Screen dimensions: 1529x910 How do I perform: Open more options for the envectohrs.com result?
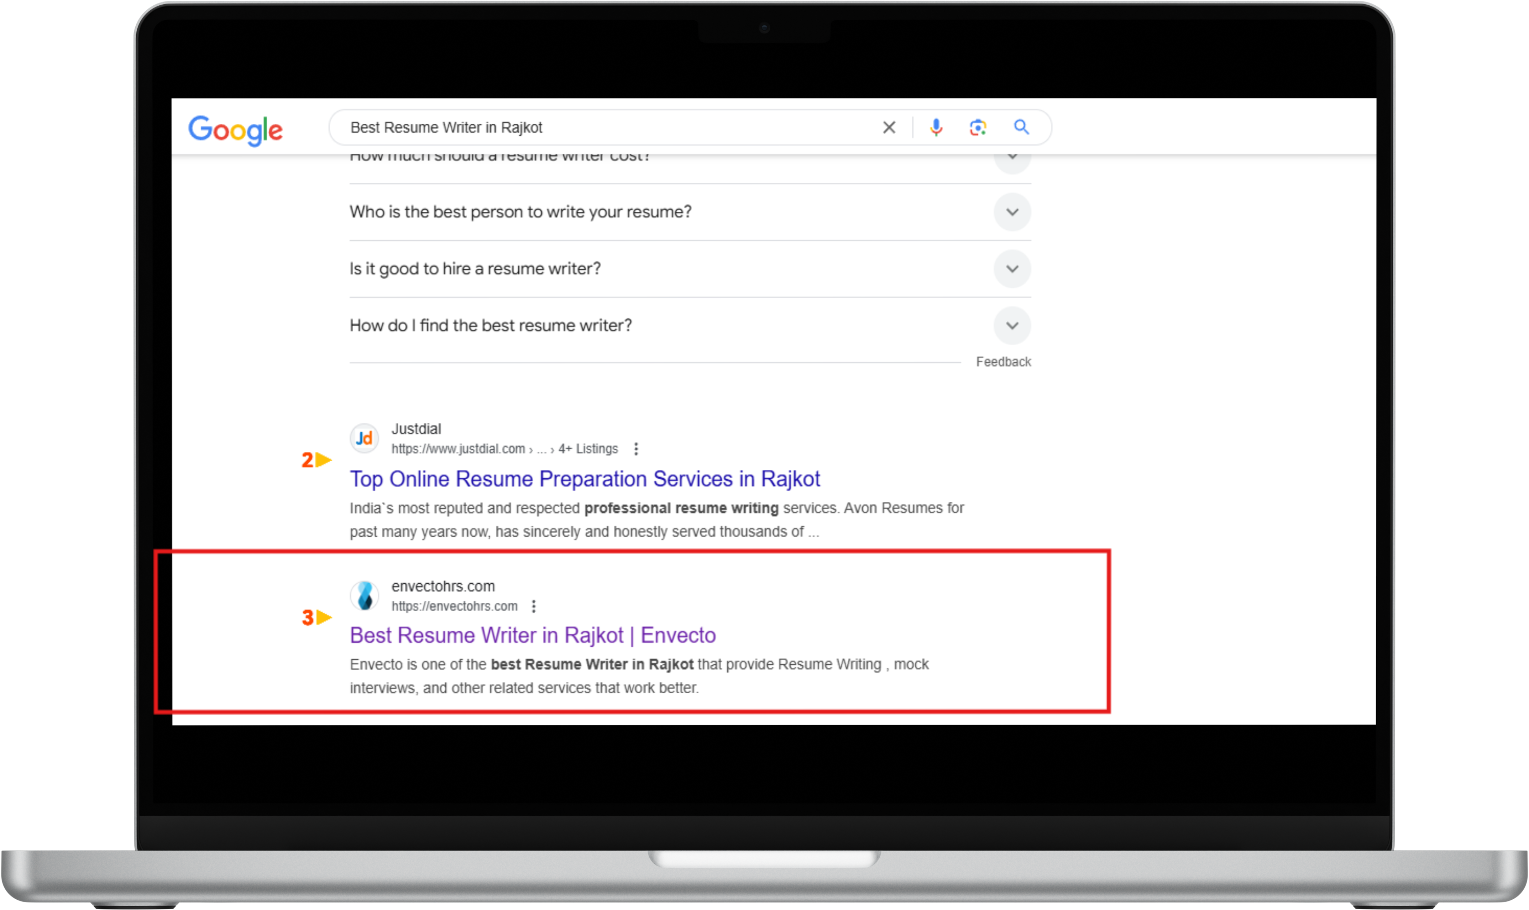(534, 607)
